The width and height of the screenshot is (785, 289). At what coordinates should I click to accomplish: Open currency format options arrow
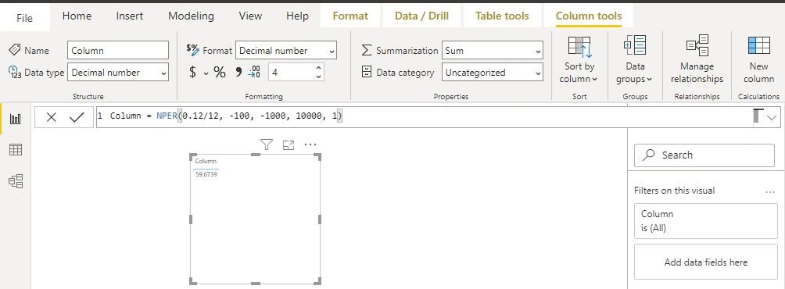click(x=206, y=73)
